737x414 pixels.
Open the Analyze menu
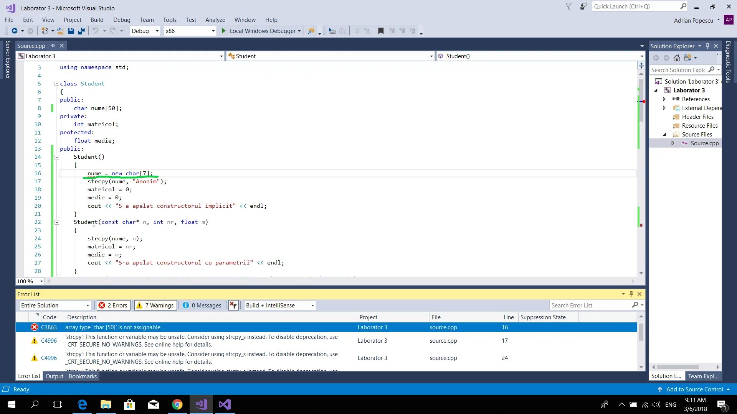click(215, 20)
